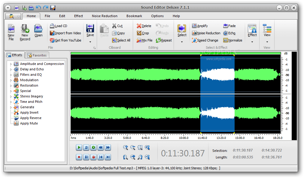304x178 pixels.
Task: Click Get from YouTube
Action: point(65,40)
